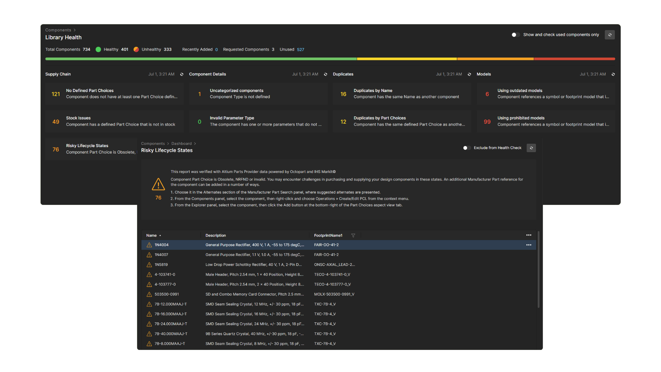Refresh the Models section
Viewport: 661px width, 372px height.
(x=613, y=74)
